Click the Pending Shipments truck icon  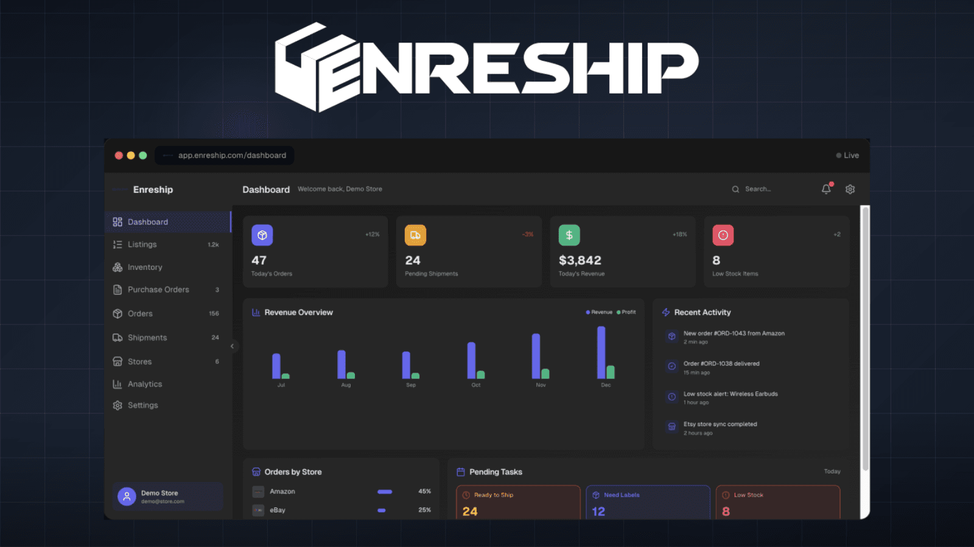(x=416, y=235)
